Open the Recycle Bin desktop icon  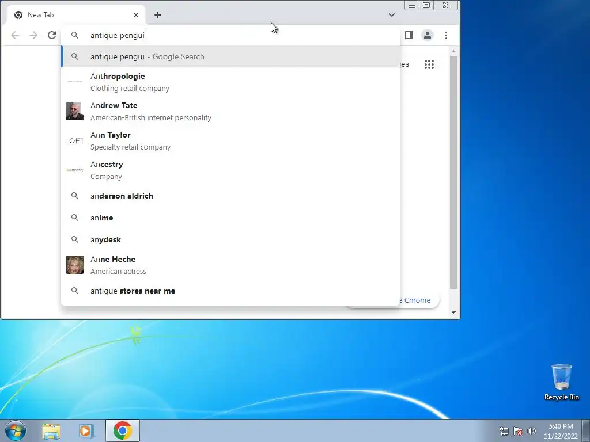562,382
